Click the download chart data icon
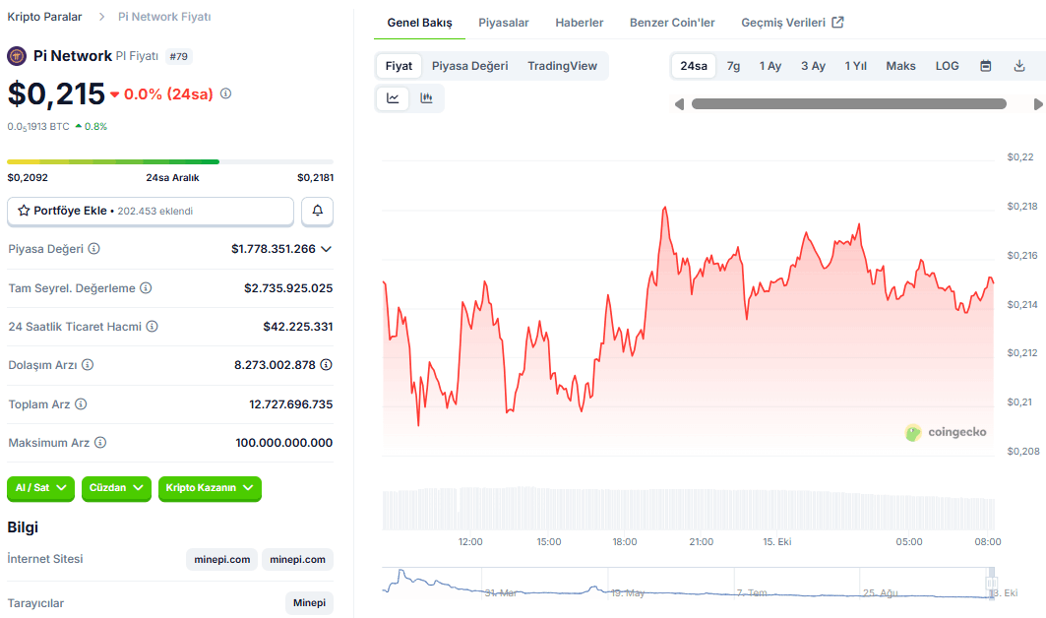The width and height of the screenshot is (1046, 618). [x=1019, y=66]
